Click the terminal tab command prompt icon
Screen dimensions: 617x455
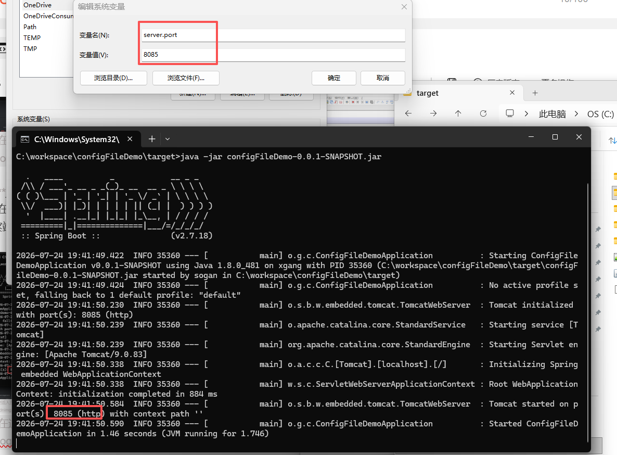coord(25,140)
